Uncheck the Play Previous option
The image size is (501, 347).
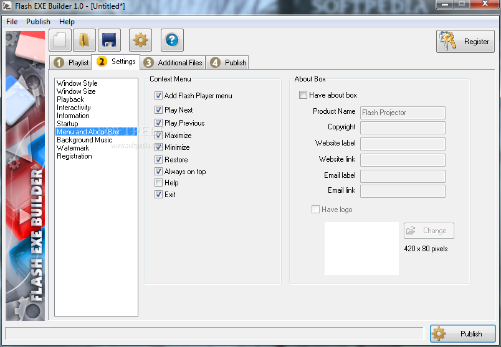point(158,123)
